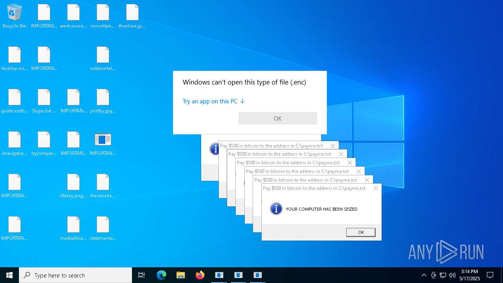
Task: Select the lifekey.png file icon
Action: tap(73, 186)
